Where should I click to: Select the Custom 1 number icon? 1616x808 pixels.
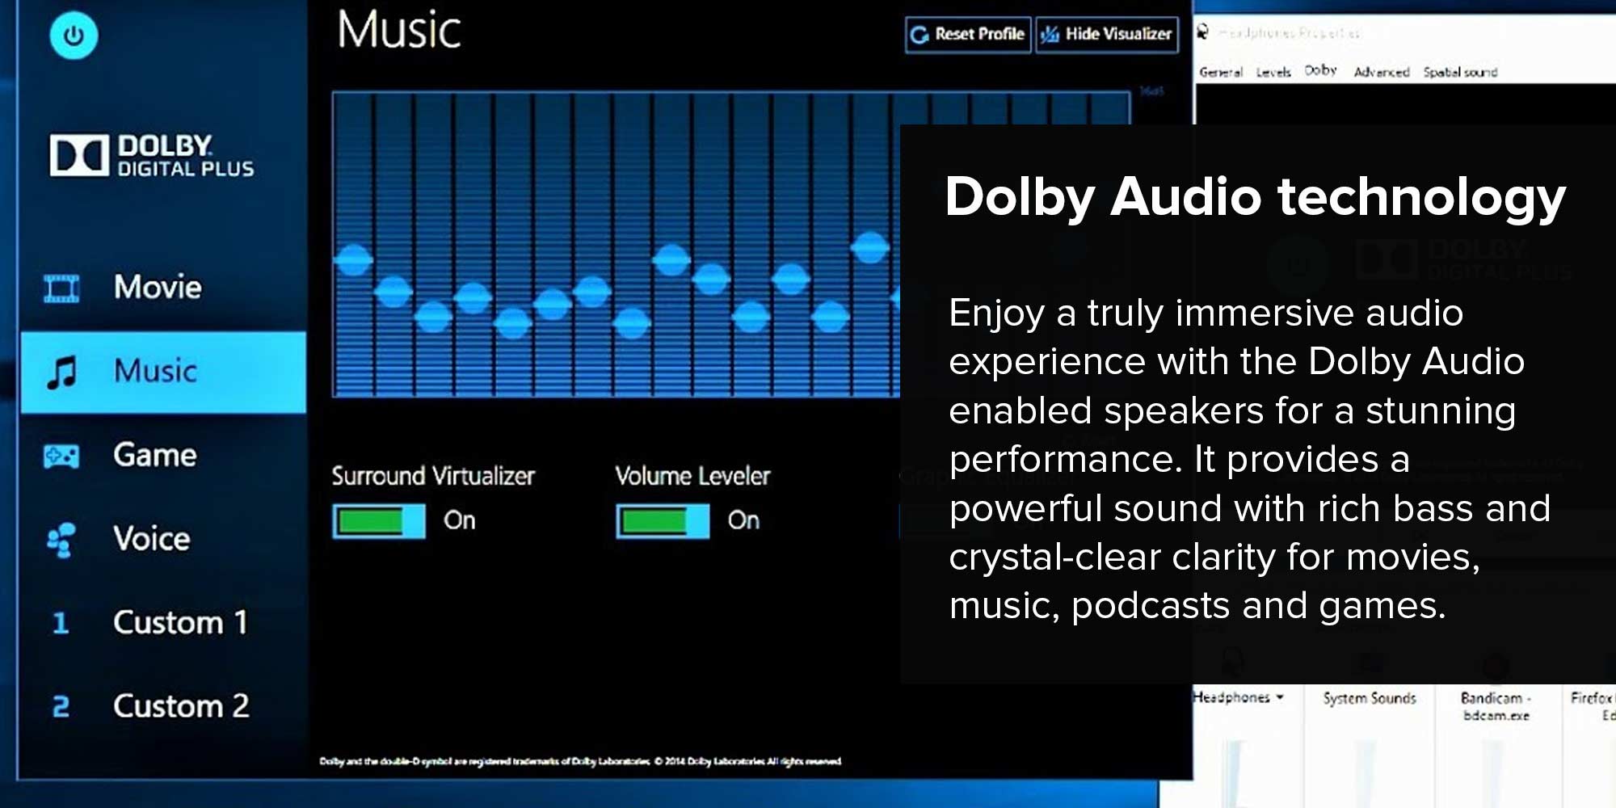click(61, 623)
